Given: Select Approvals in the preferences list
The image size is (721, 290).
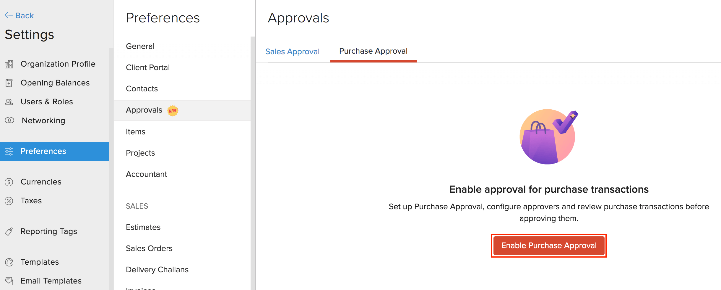Looking at the screenshot, I should [144, 110].
